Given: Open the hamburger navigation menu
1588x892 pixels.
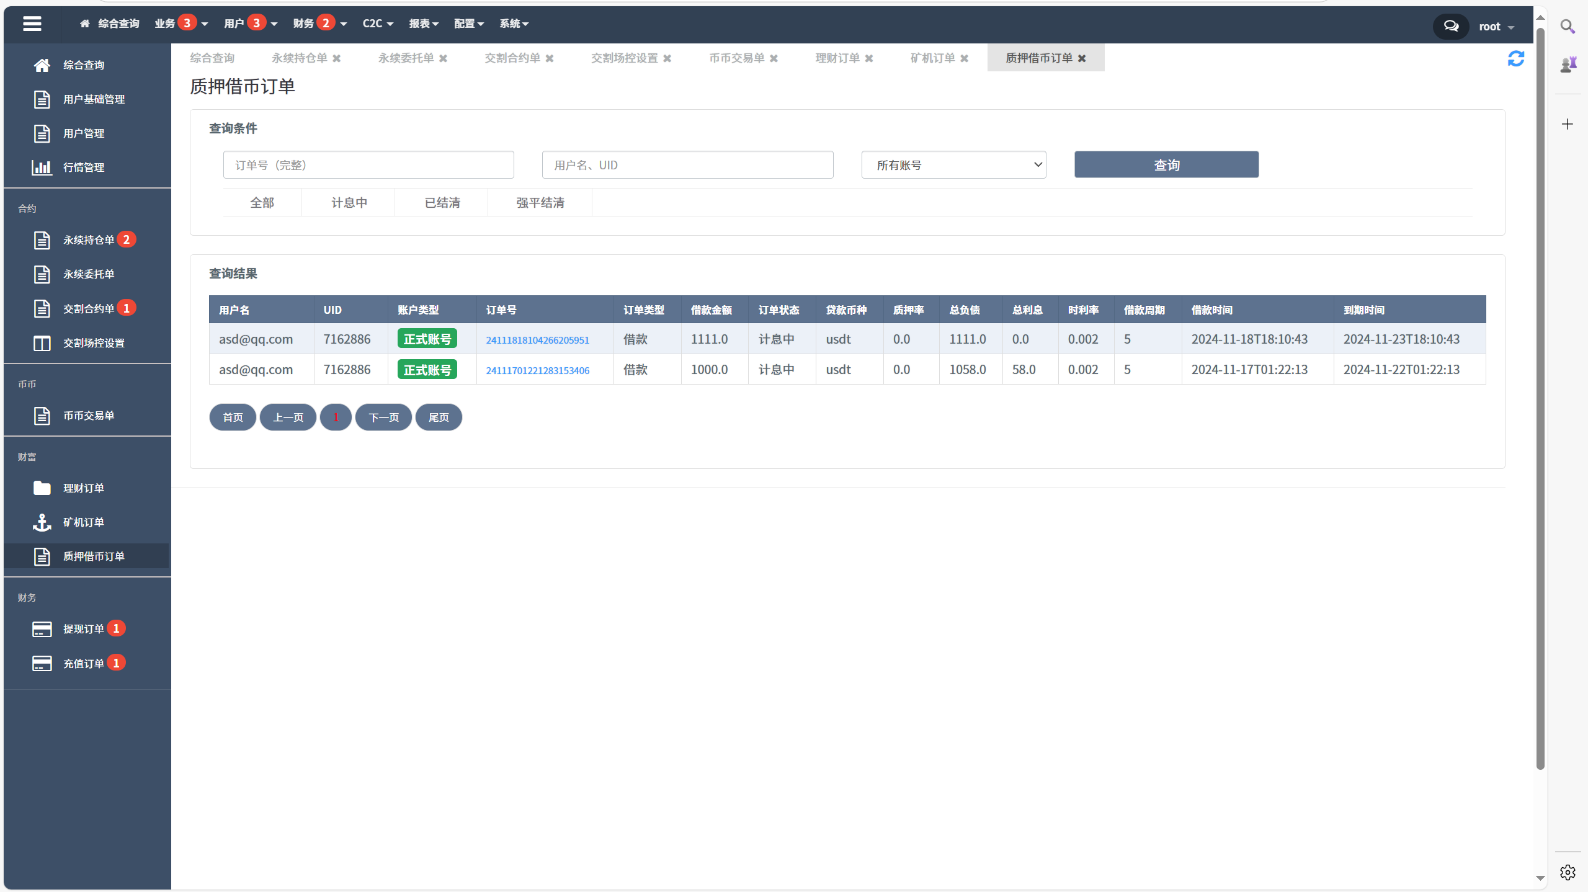Looking at the screenshot, I should [32, 24].
